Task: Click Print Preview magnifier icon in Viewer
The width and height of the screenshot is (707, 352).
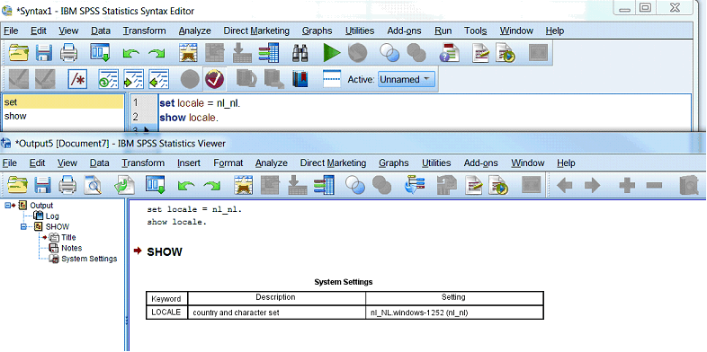Action: (x=94, y=185)
